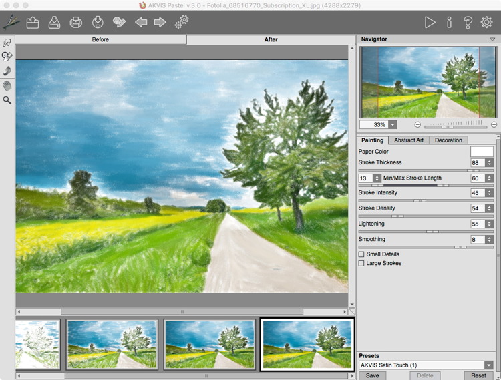The width and height of the screenshot is (501, 380).
Task: Click the Save image icon in toolbar
Action: (x=54, y=23)
